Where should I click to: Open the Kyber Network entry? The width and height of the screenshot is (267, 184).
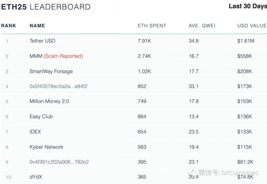[46, 147]
